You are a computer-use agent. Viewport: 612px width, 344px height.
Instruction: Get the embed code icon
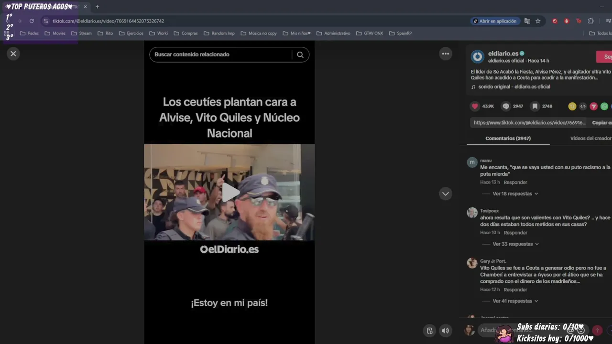[583, 106]
